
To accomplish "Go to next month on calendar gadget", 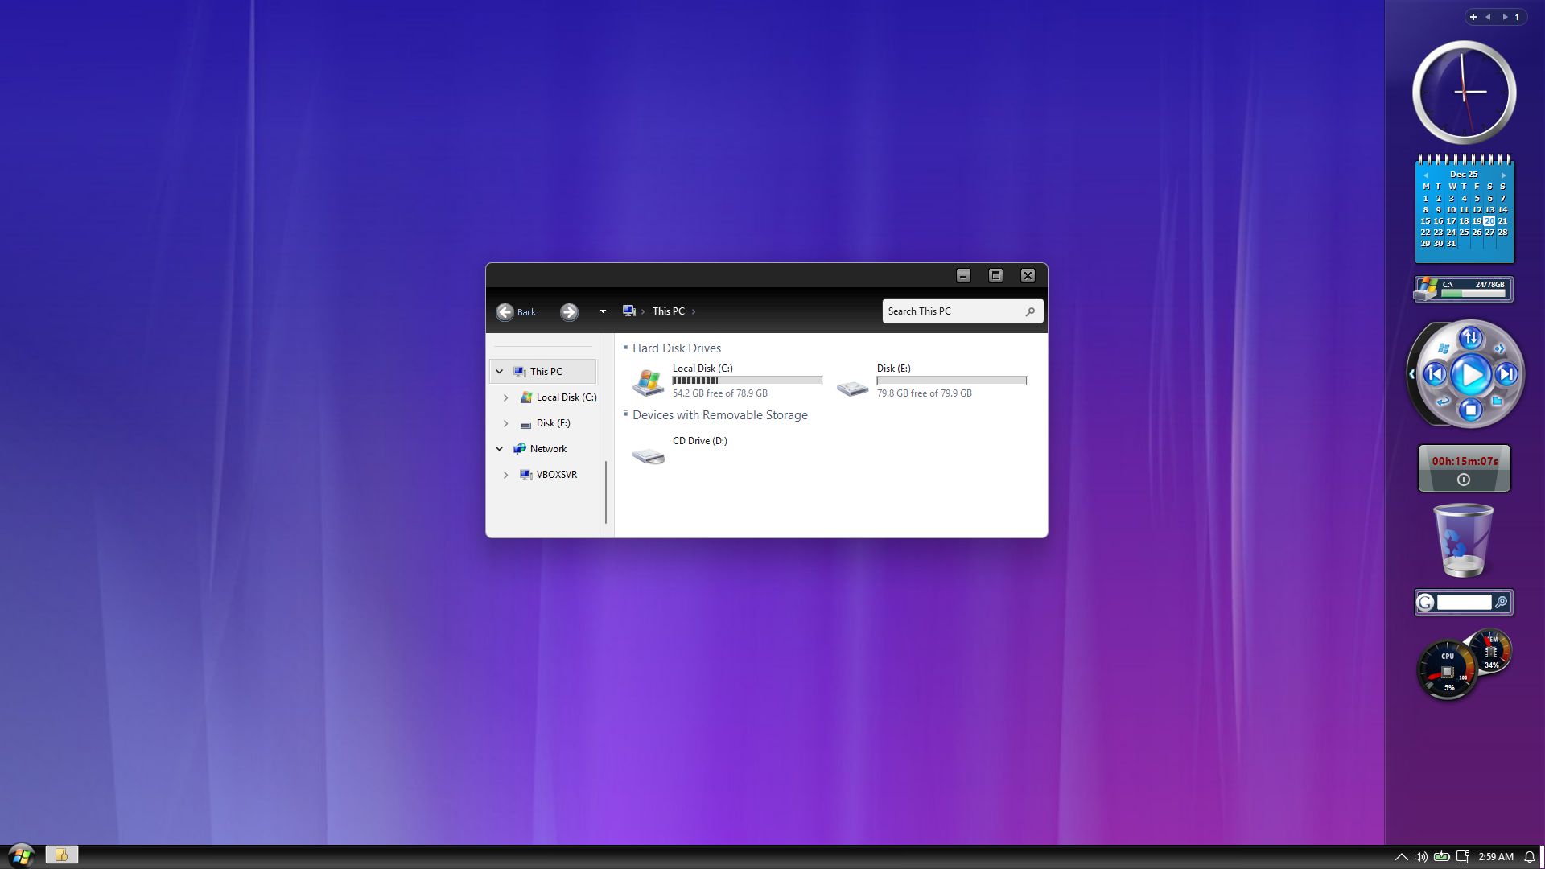I will tap(1503, 175).
